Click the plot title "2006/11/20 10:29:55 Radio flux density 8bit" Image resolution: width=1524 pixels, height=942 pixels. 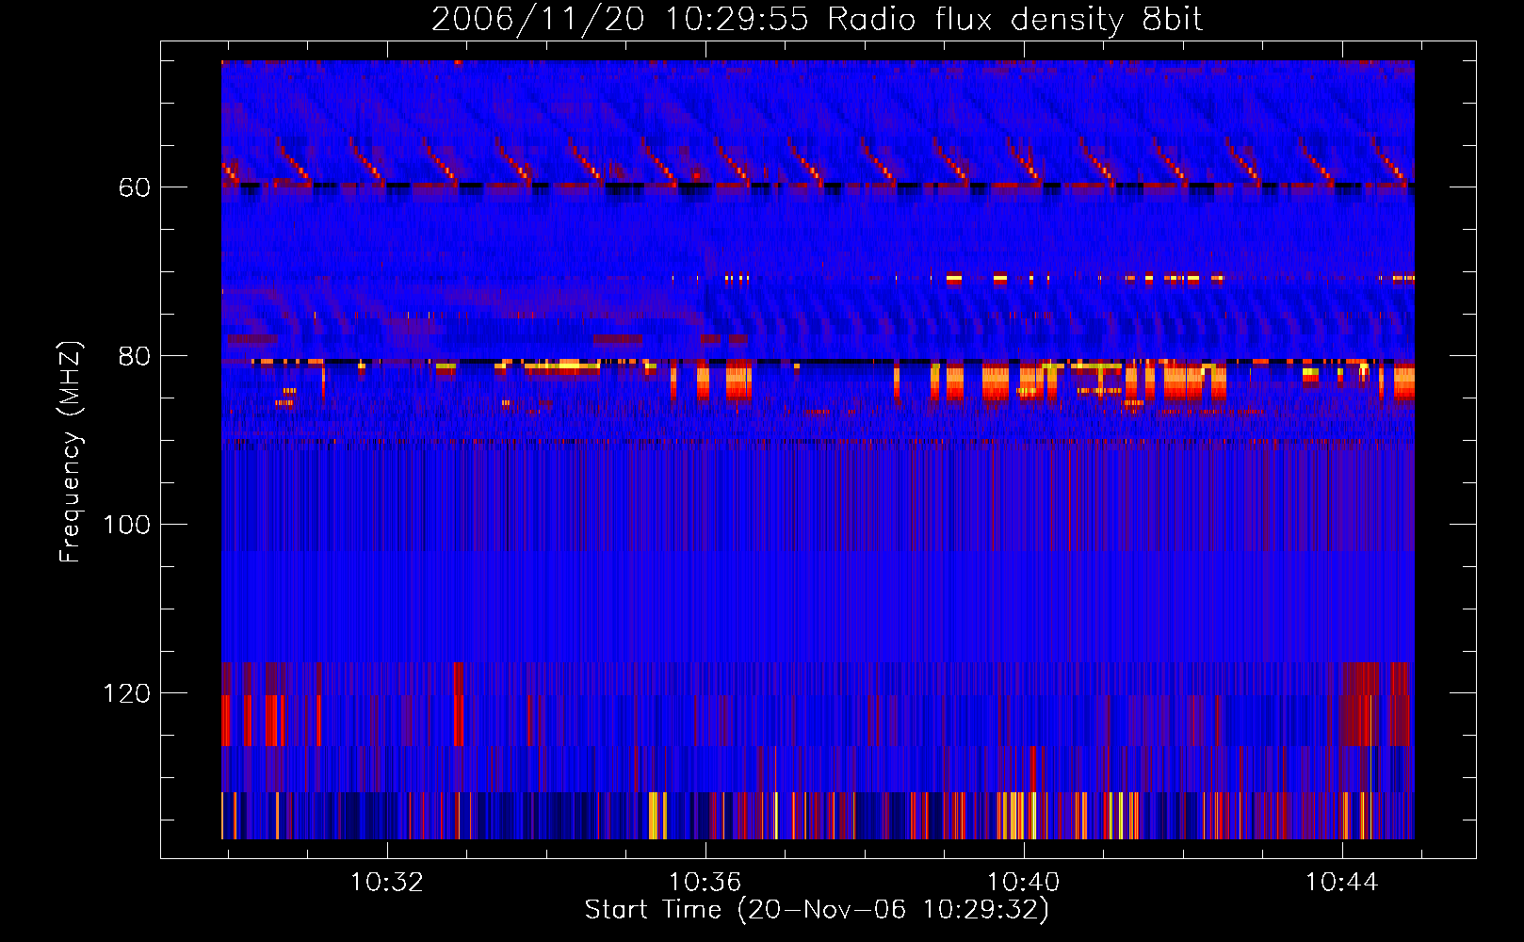point(817,20)
